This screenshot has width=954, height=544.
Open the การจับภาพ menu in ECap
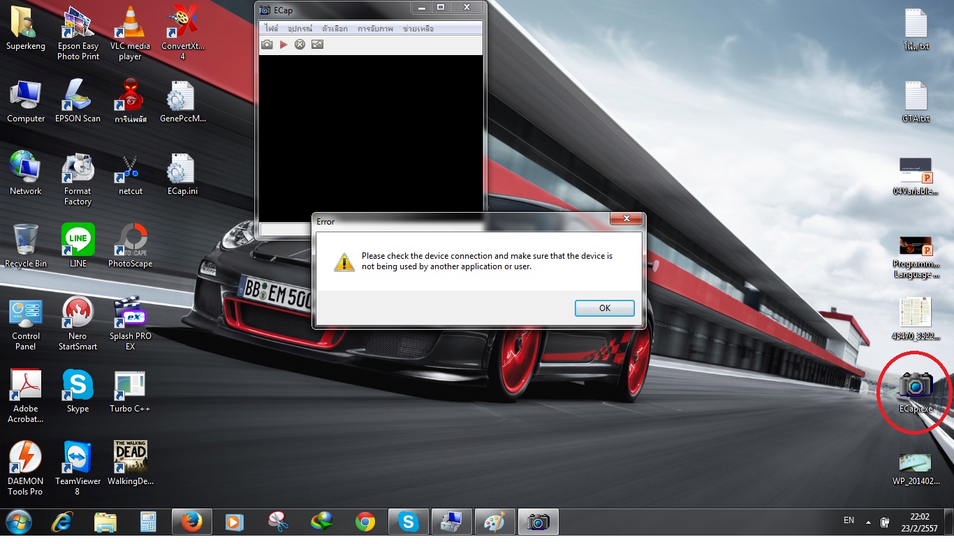tap(375, 29)
